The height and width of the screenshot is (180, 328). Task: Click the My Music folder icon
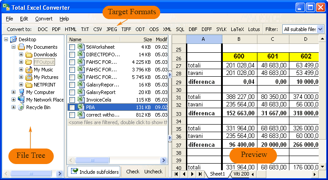coord(29,70)
